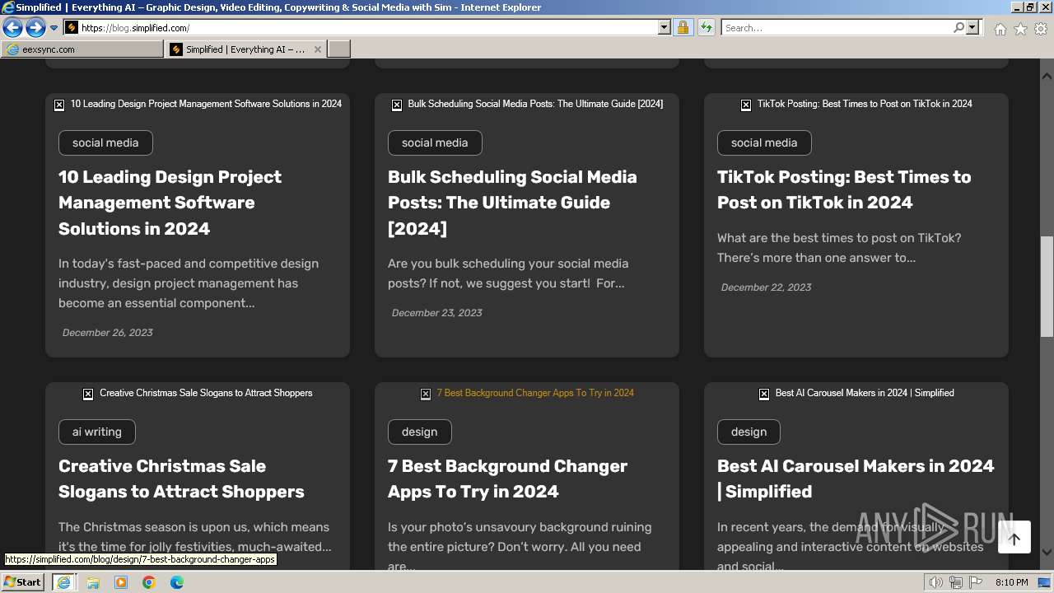Click the scroll-to-top arrow button
Viewport: 1054px width, 593px height.
pos(1014,538)
